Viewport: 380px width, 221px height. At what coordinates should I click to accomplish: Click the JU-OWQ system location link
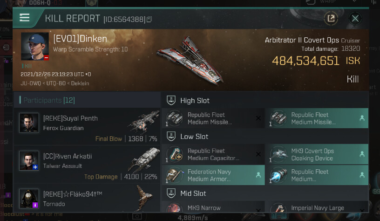click(29, 83)
